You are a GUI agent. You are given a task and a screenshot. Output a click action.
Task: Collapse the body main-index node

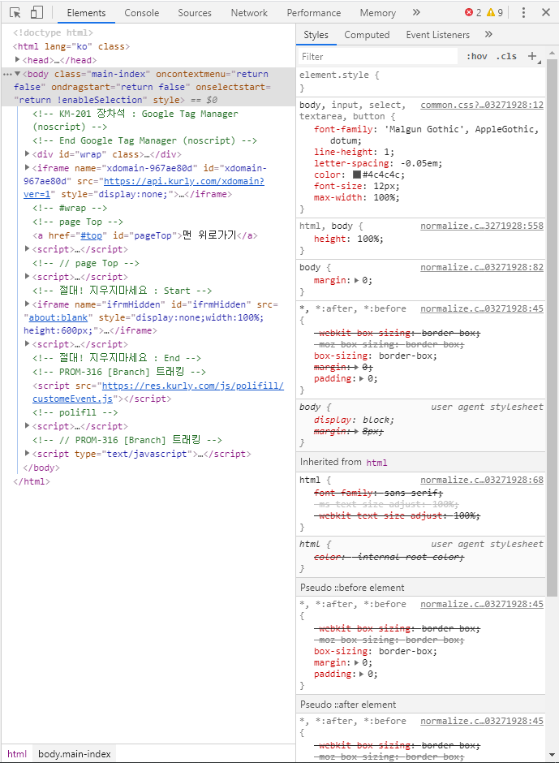(18, 74)
